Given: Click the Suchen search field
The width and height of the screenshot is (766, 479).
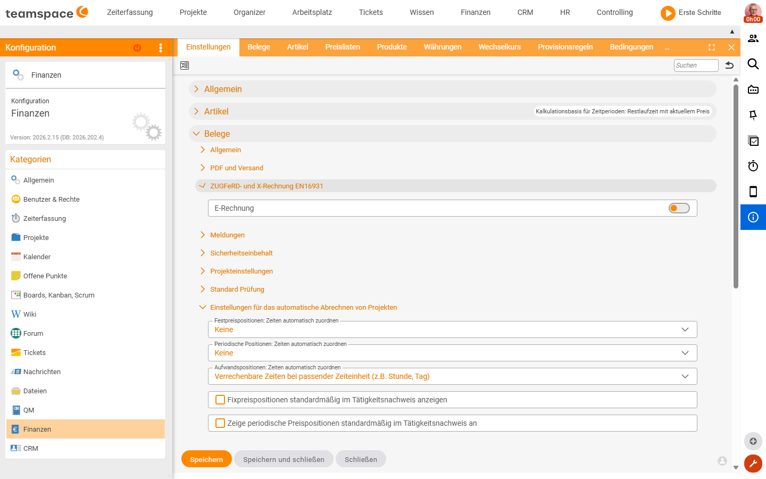Looking at the screenshot, I should (x=696, y=65).
